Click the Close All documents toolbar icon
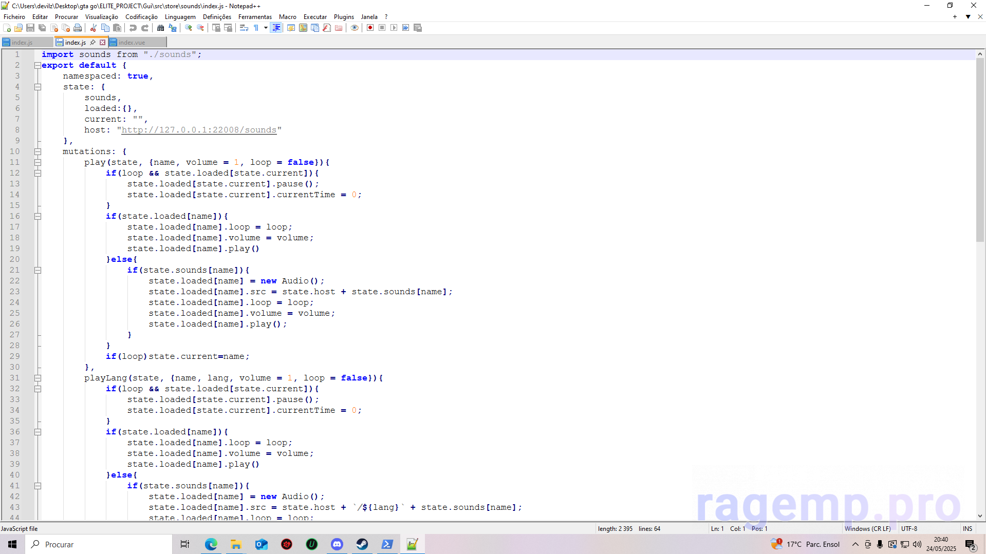Screen dimensions: 986x554 coord(66,28)
